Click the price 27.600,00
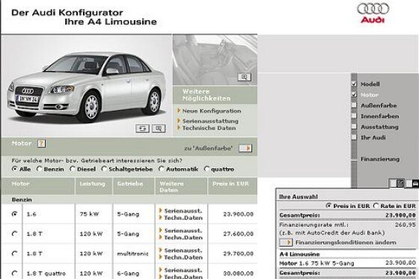The width and height of the screenshot is (419, 279). pyautogui.click(x=239, y=234)
